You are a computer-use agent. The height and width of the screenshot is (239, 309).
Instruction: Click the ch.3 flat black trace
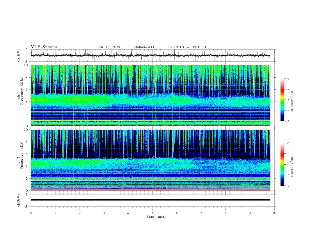[x=150, y=200]
